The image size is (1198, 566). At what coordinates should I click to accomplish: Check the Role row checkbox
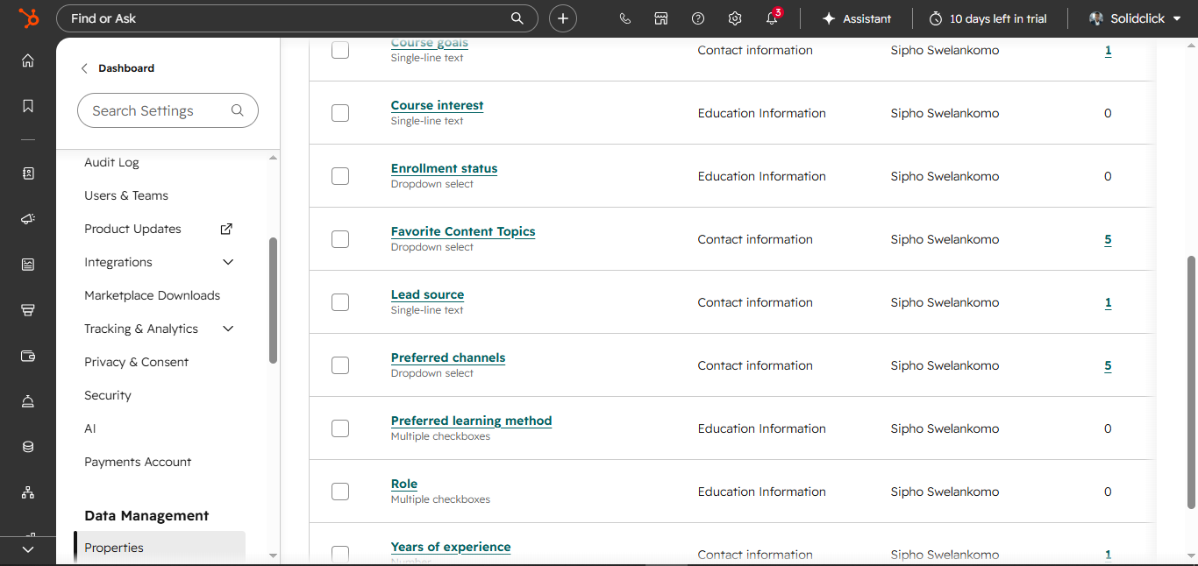[x=340, y=492]
